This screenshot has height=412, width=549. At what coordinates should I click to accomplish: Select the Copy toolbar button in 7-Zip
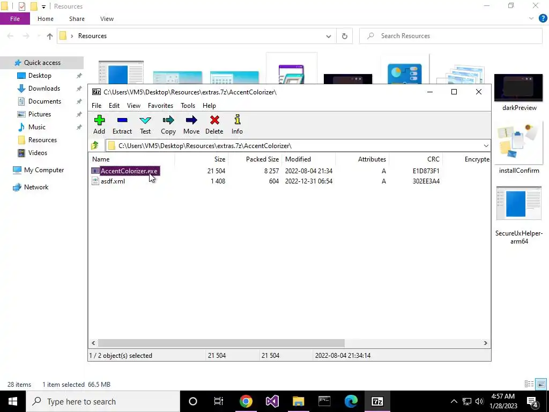coord(168,124)
